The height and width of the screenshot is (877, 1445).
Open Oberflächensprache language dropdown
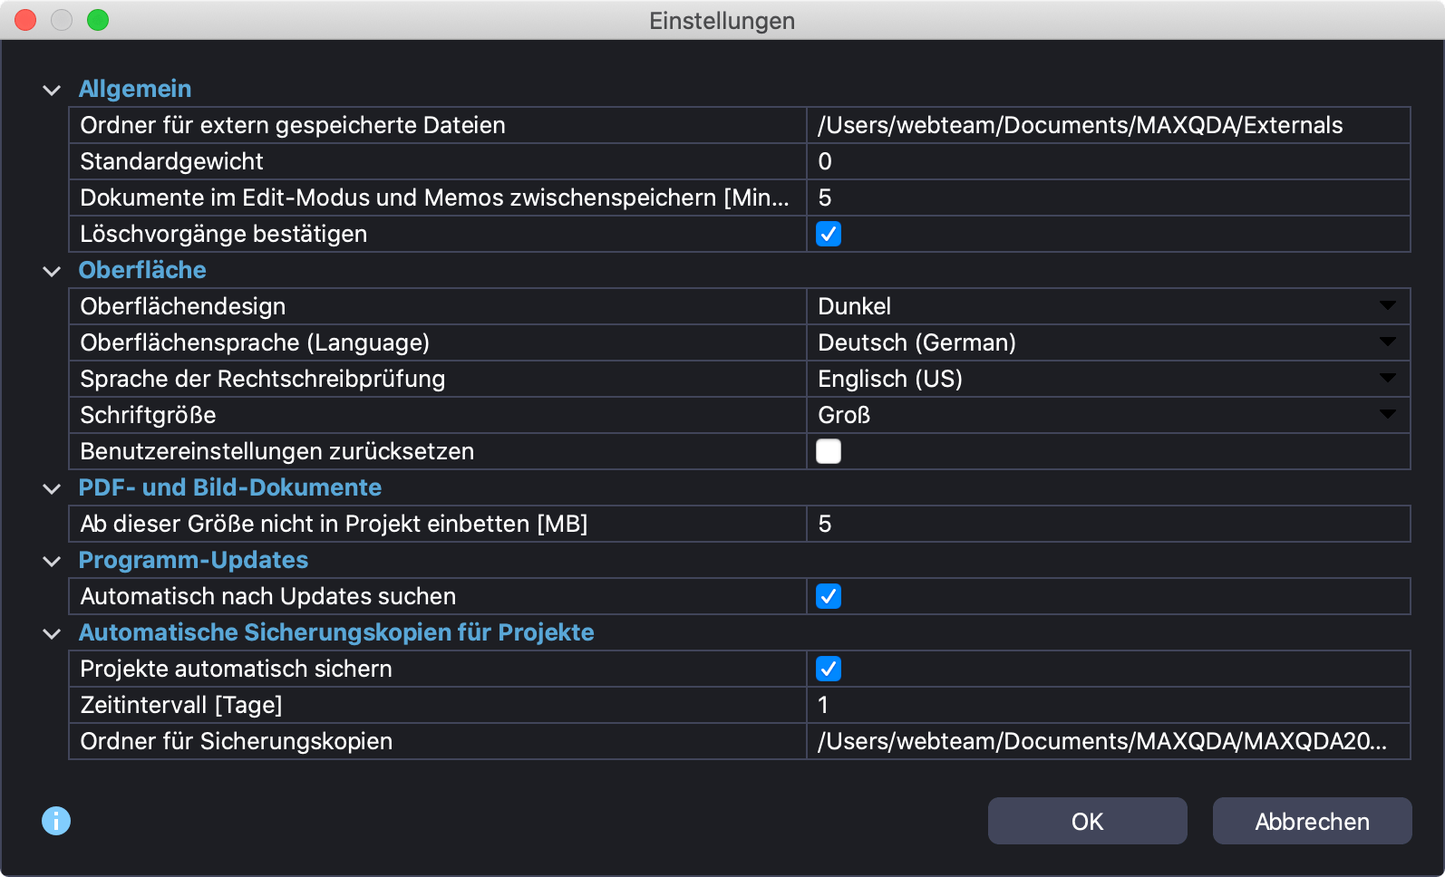[x=1107, y=342]
